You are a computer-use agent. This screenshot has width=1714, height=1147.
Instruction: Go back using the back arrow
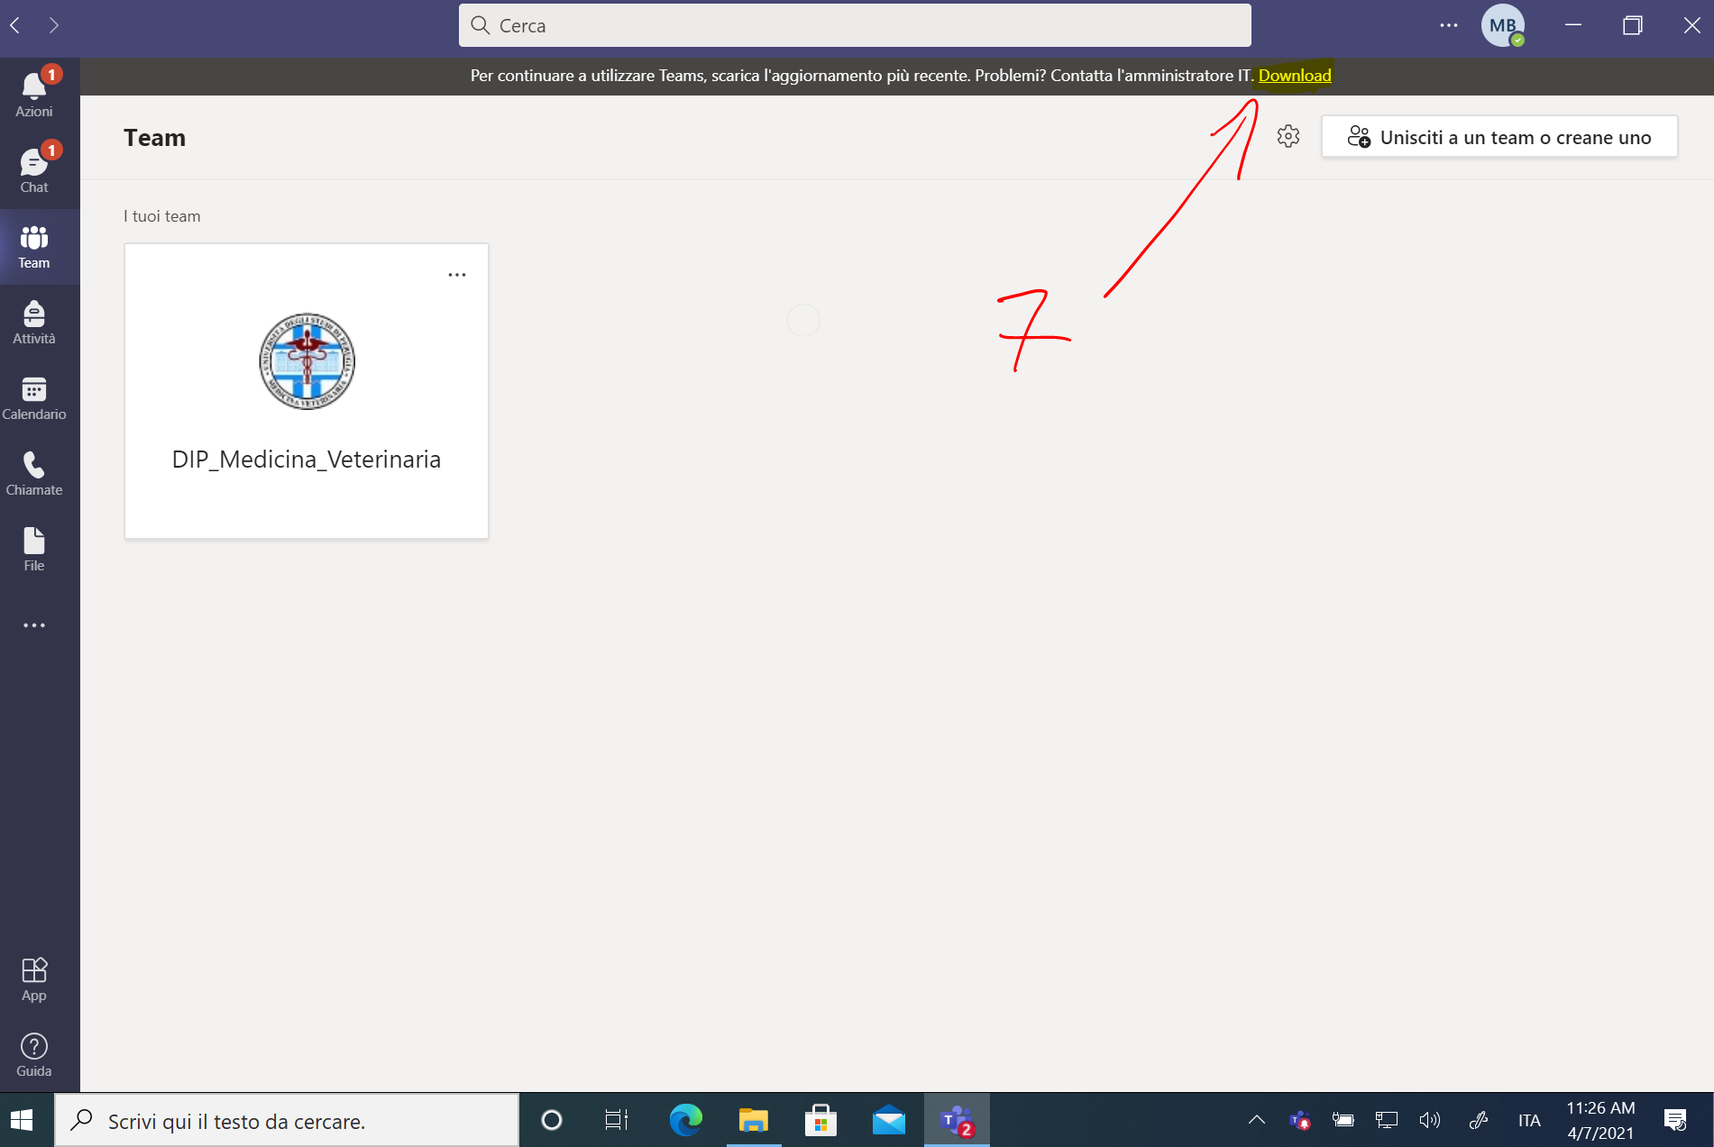pyautogui.click(x=15, y=25)
